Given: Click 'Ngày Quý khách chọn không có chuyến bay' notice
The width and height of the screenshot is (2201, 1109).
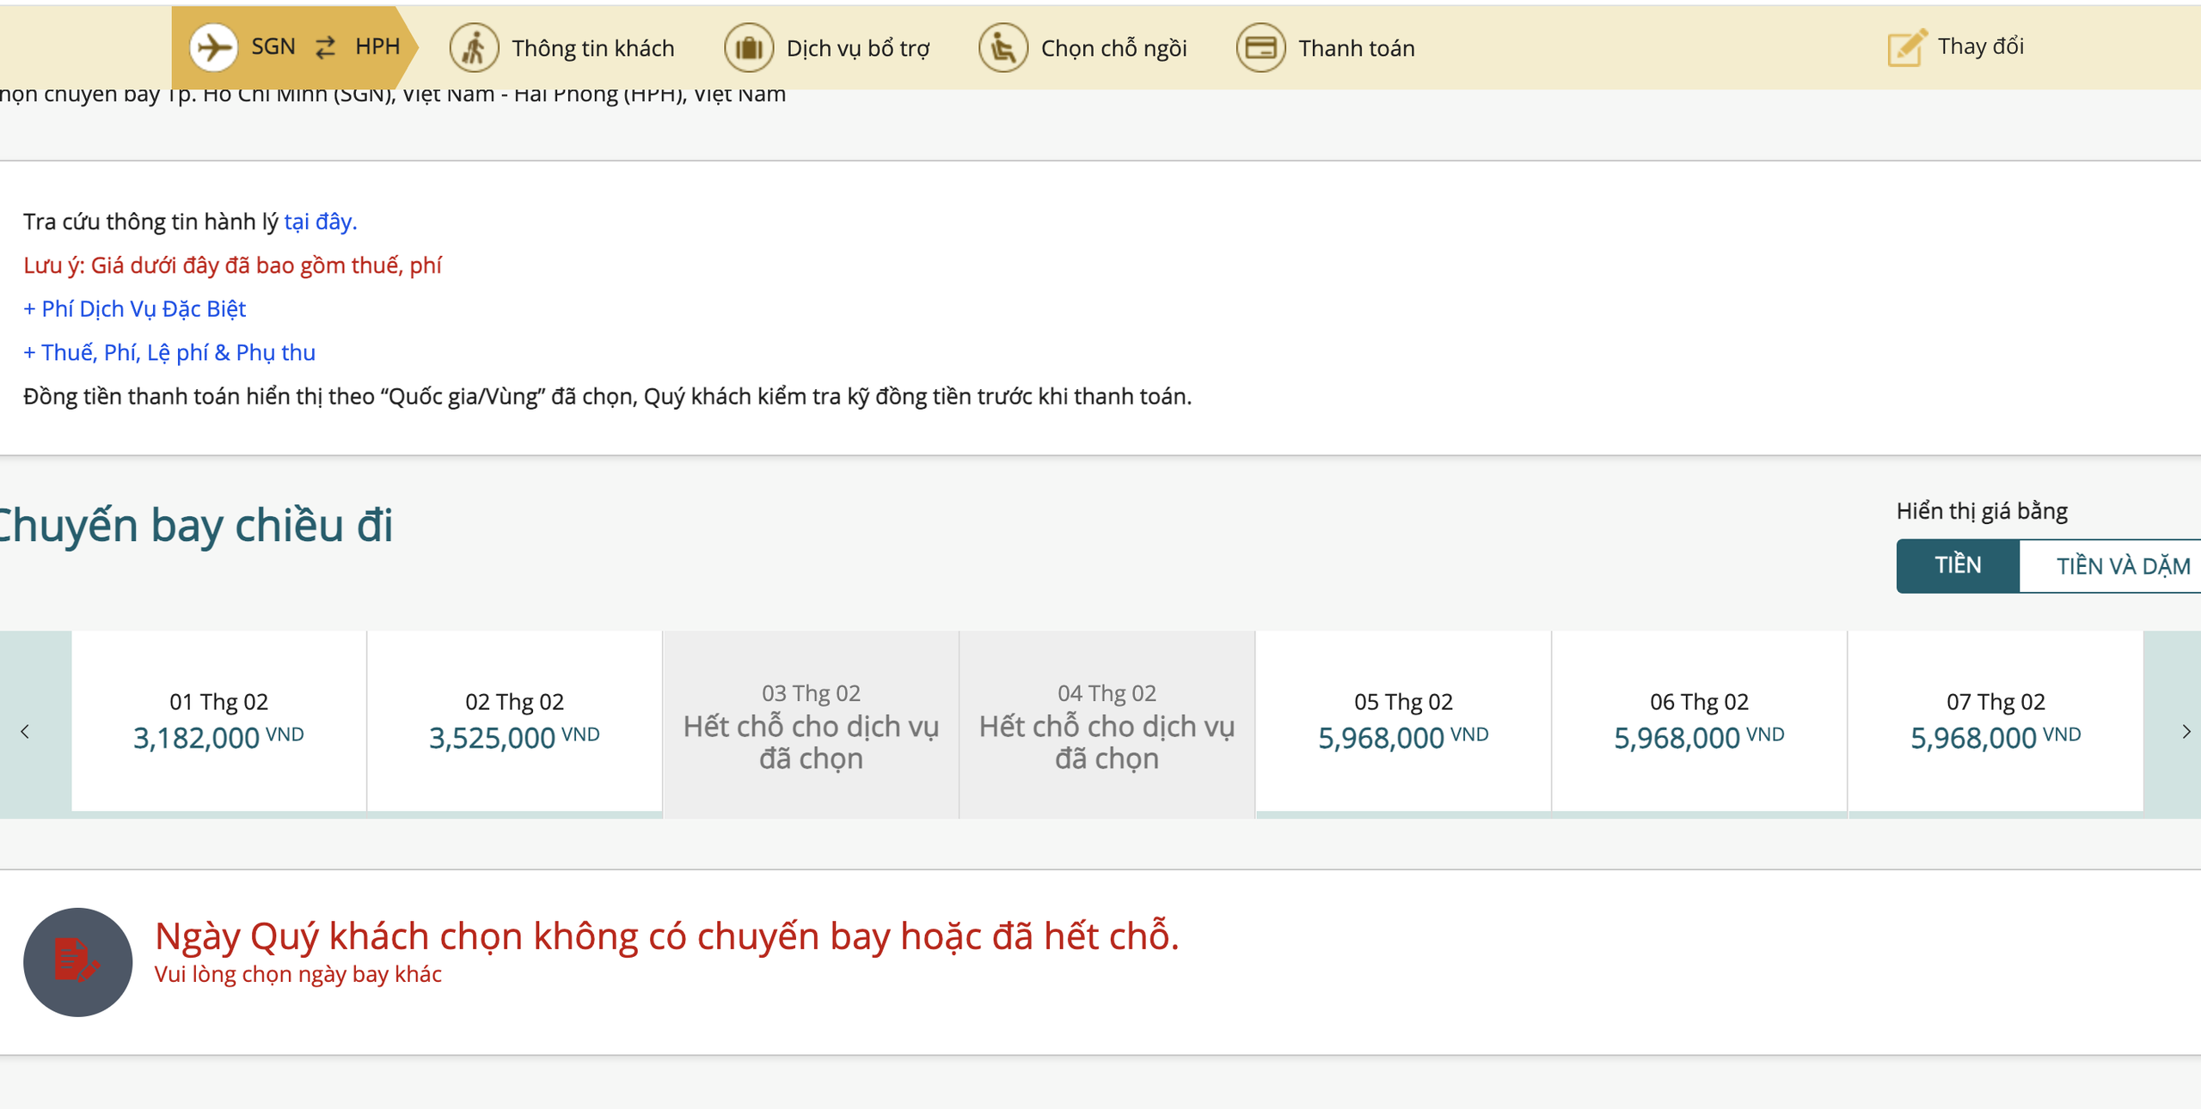Looking at the screenshot, I should 666,935.
